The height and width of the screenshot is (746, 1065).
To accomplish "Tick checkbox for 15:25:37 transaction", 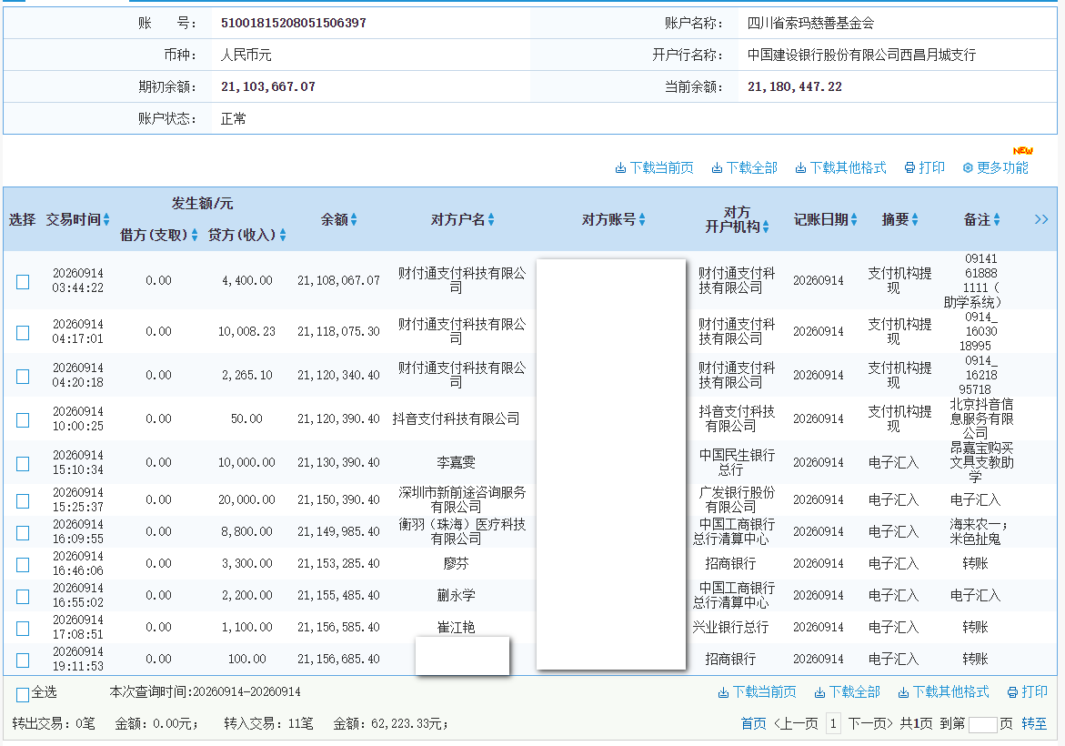I will tap(23, 500).
